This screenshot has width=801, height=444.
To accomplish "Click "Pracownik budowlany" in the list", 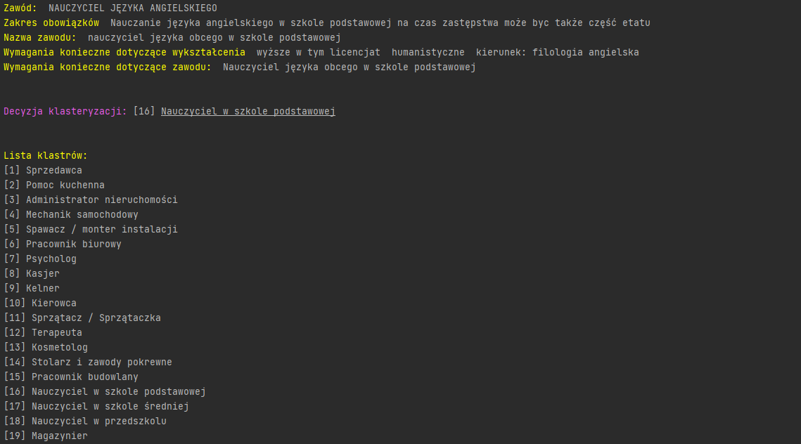I will click(x=84, y=377).
